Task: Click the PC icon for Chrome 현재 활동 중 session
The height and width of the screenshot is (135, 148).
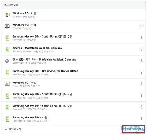Action: tap(7, 15)
